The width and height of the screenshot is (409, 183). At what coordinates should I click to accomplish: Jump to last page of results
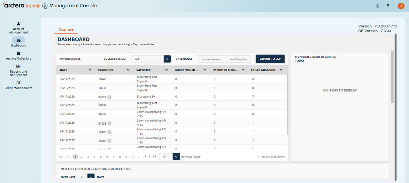pos(154,157)
